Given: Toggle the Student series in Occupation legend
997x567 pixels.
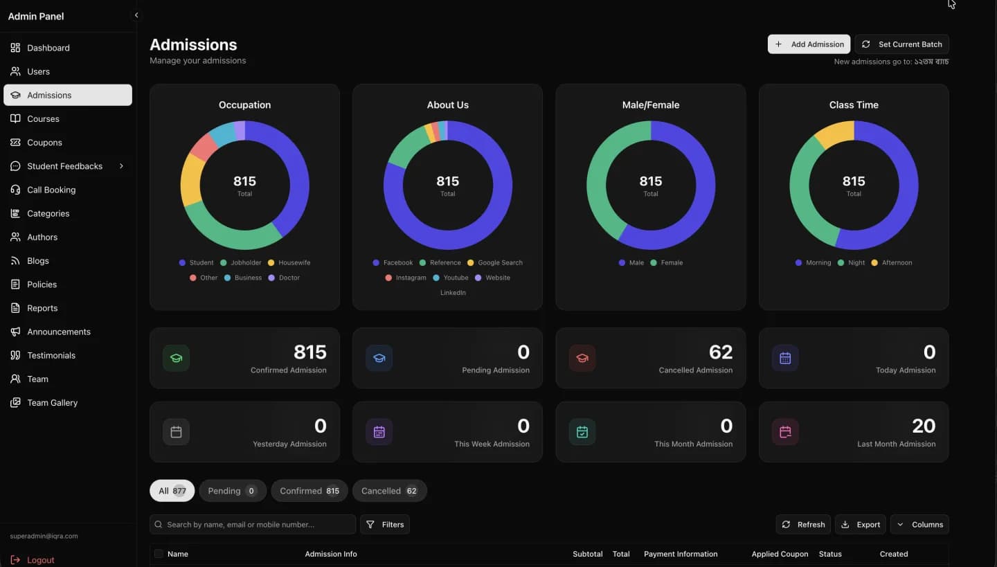Looking at the screenshot, I should point(197,263).
